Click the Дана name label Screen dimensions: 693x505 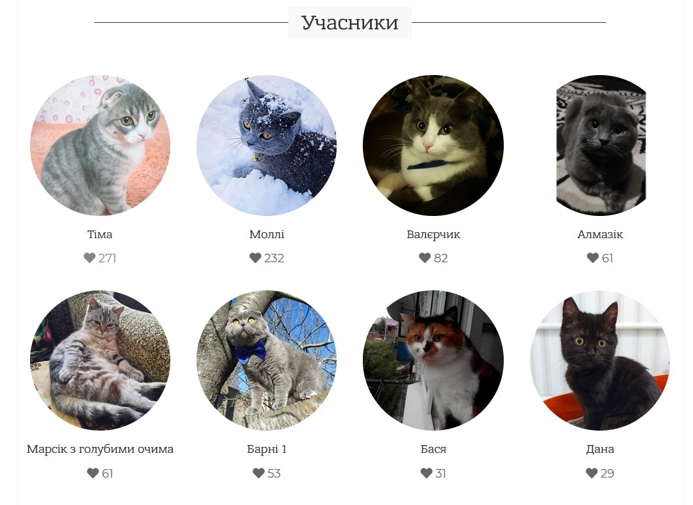click(600, 450)
